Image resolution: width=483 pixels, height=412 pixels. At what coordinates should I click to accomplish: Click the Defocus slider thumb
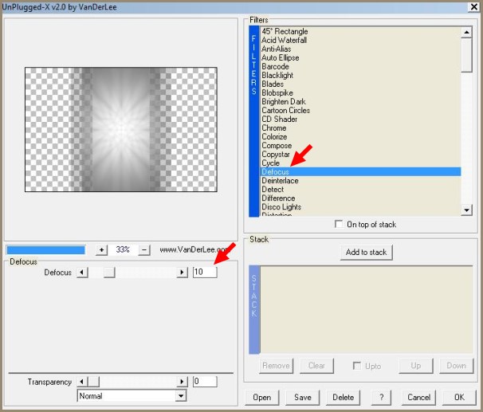pyautogui.click(x=109, y=273)
